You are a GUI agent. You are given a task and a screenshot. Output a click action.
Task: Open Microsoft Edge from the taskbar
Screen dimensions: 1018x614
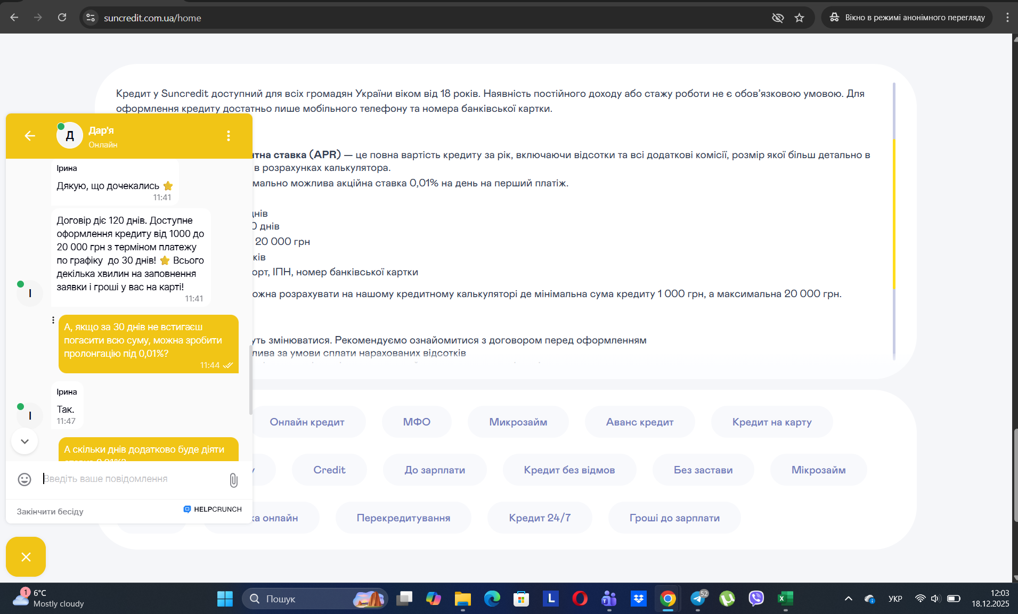click(492, 599)
